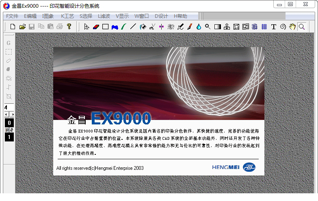The width and height of the screenshot is (318, 201).
Task: Select the blue woven mesh pattern tool
Action: click(x=255, y=27)
